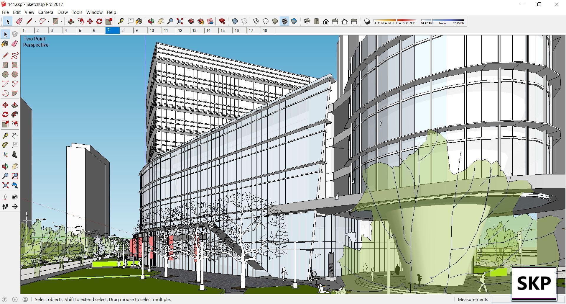Image resolution: width=566 pixels, height=304 pixels.
Task: Switch to scene tab 12
Action: click(x=183, y=30)
